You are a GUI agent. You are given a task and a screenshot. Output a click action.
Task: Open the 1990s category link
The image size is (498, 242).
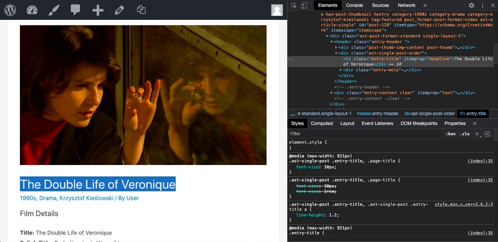pos(28,198)
